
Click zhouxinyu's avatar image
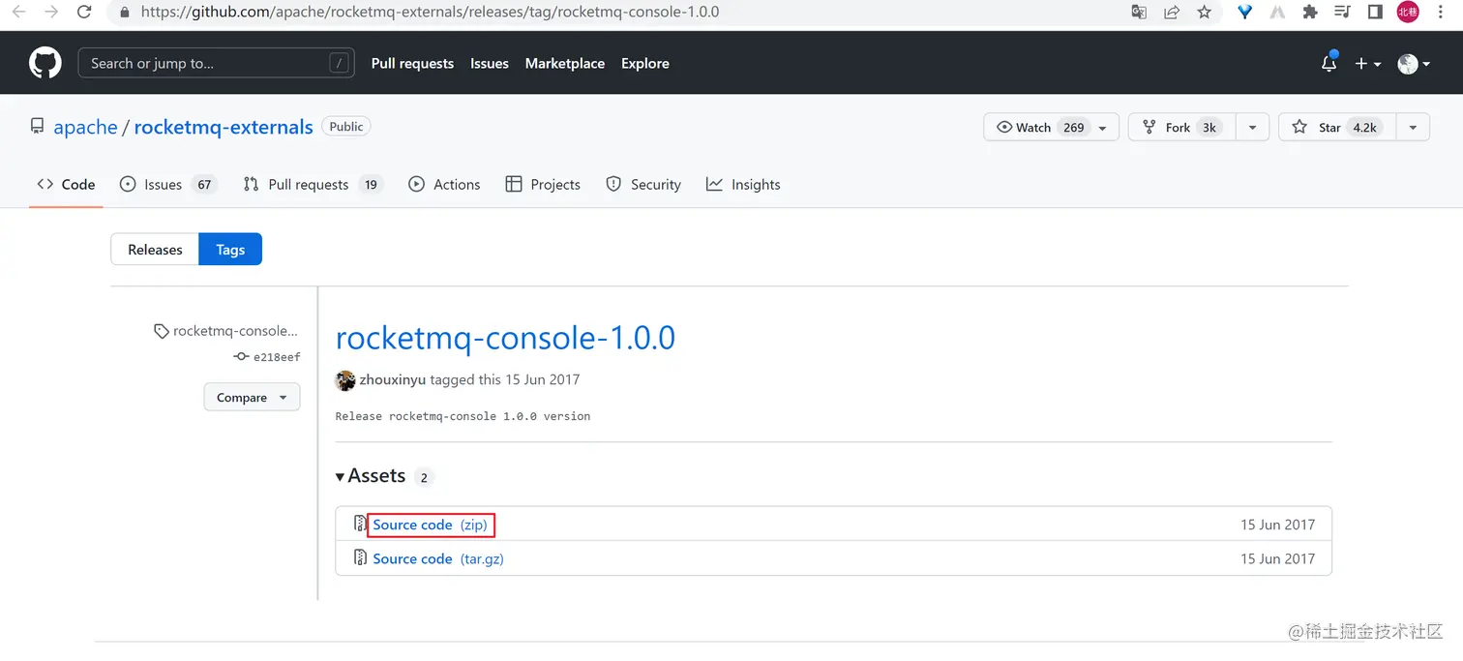[344, 380]
